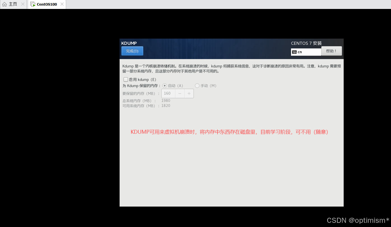Click the CENTOS 7 安装 title text
The width and height of the screenshot is (391, 227).
(x=306, y=43)
